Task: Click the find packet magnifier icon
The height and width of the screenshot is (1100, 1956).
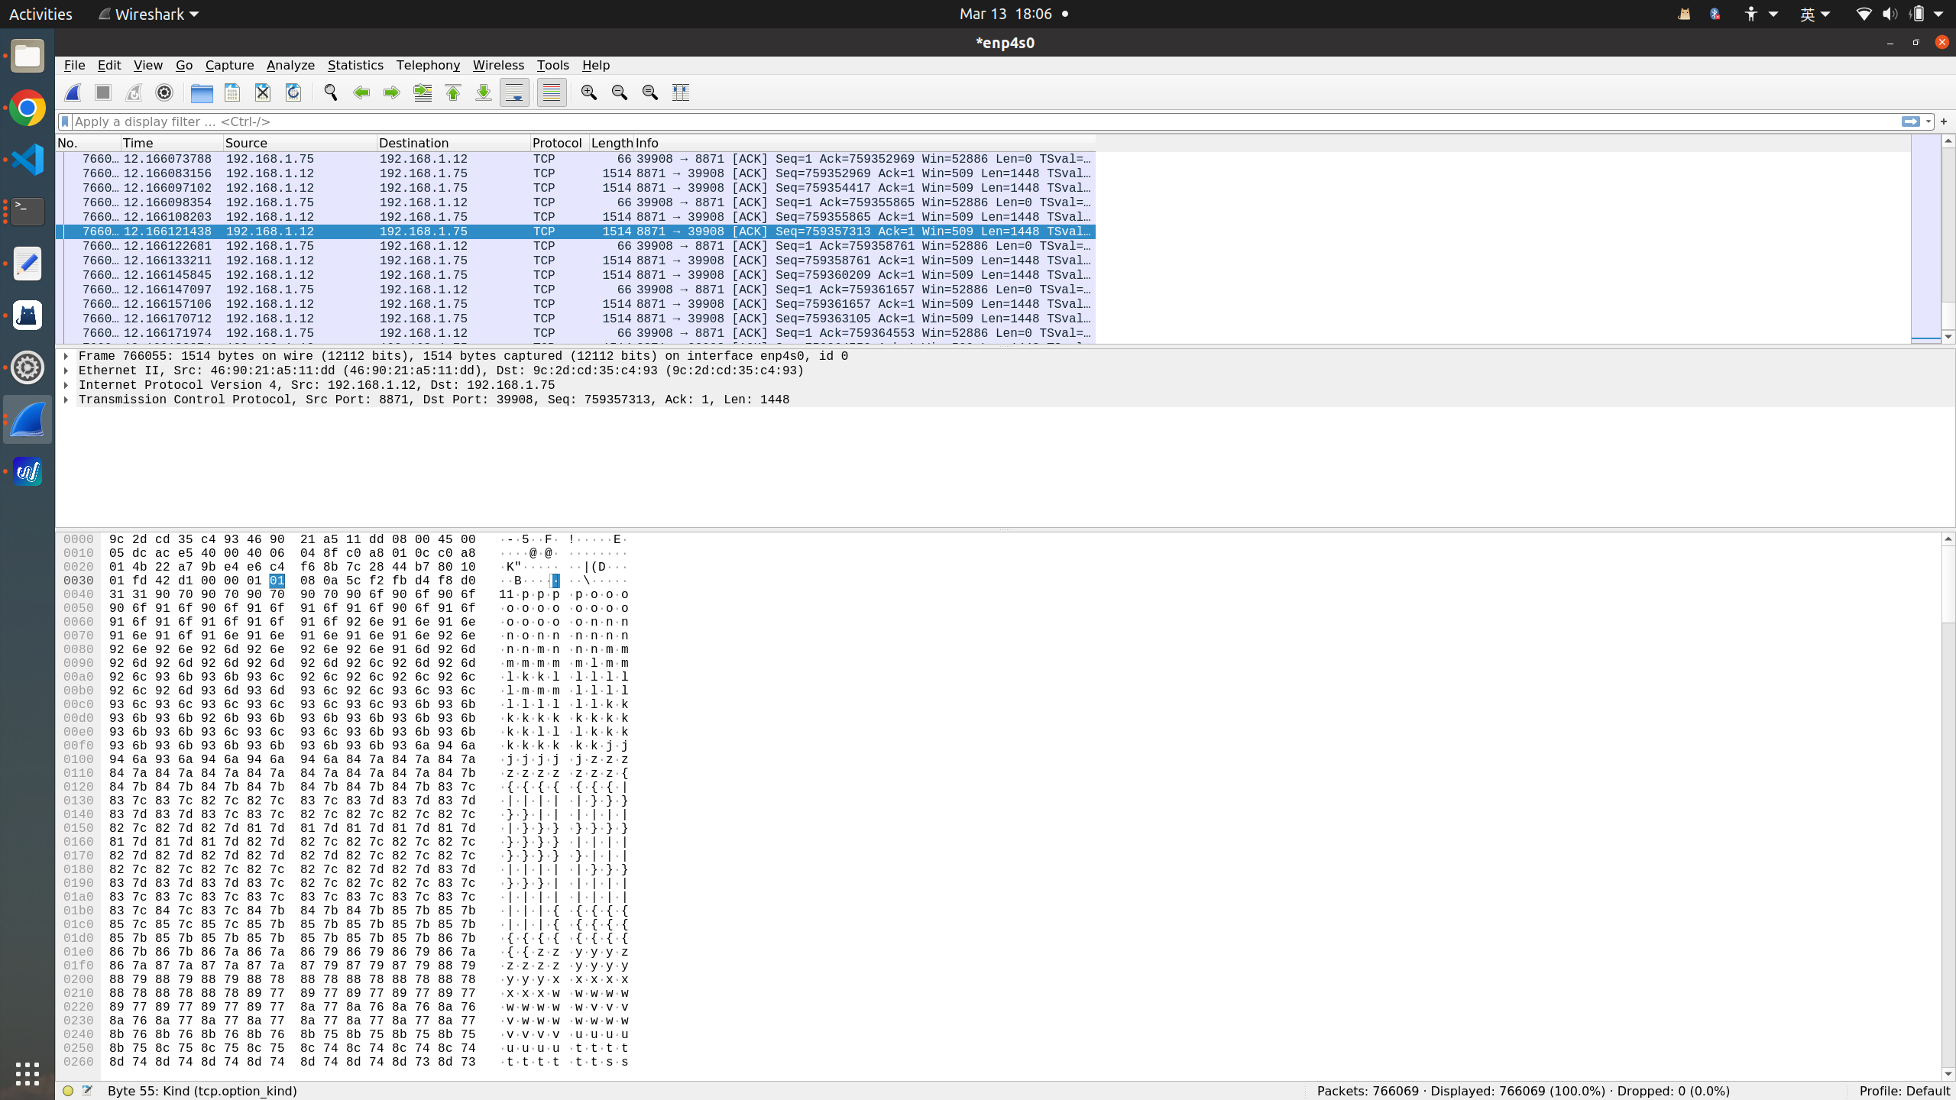Action: coord(331,92)
